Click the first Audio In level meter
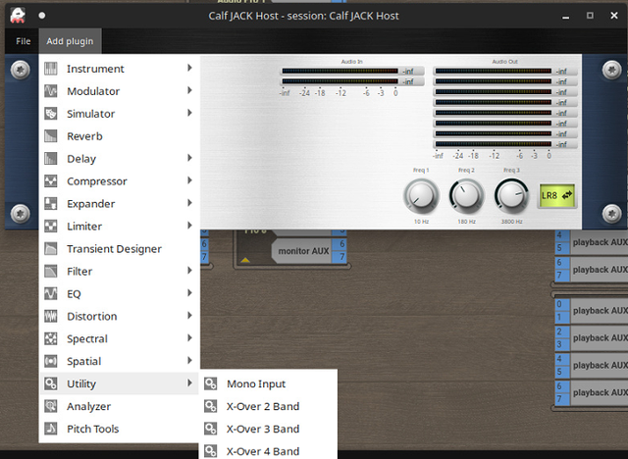628x459 pixels. point(340,71)
